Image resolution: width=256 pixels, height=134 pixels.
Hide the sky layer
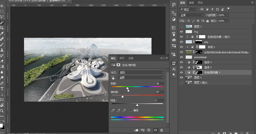181,42
